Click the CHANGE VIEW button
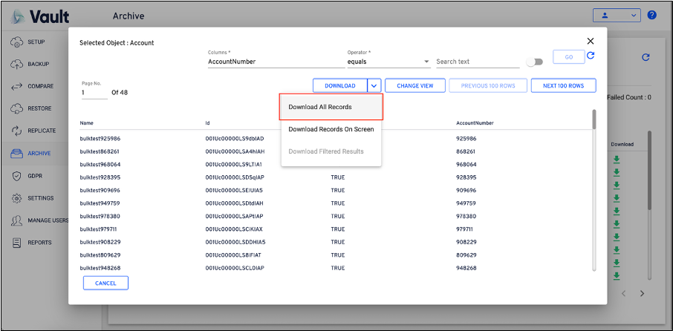The width and height of the screenshot is (673, 331). click(415, 86)
